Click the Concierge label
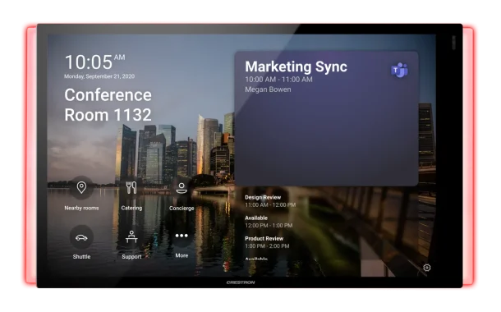The width and height of the screenshot is (501, 312). pos(182,209)
